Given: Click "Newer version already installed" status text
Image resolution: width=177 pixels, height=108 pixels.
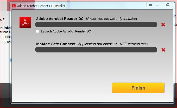Looking at the screenshot, I should (111, 19).
